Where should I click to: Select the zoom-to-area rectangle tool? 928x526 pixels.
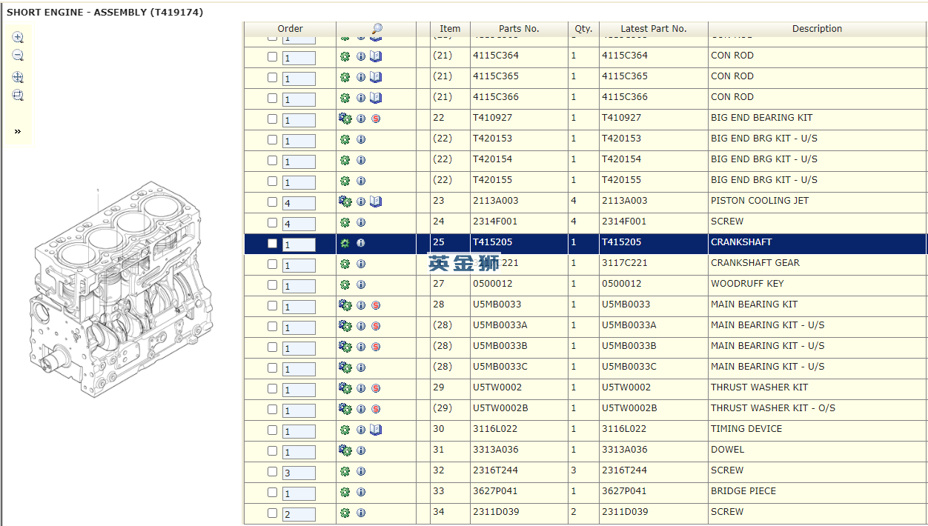(x=18, y=95)
